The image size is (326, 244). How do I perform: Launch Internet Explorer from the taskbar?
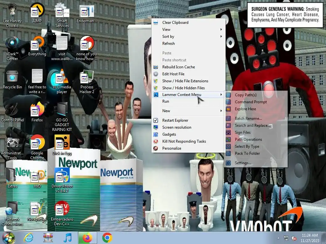(28, 238)
